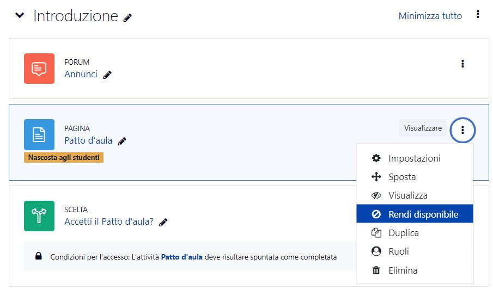Edit the Introduzione section title pencil
Image resolution: width=493 pixels, height=290 pixels.
127,18
